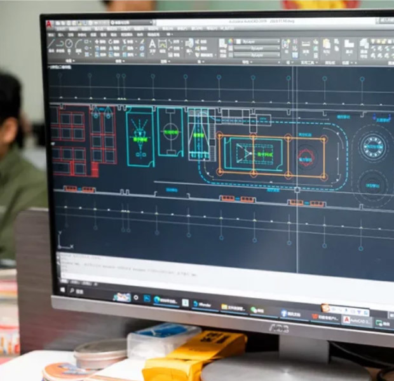Select the Dimension annotation tool
This screenshot has height=381, width=394.
click(x=163, y=44)
